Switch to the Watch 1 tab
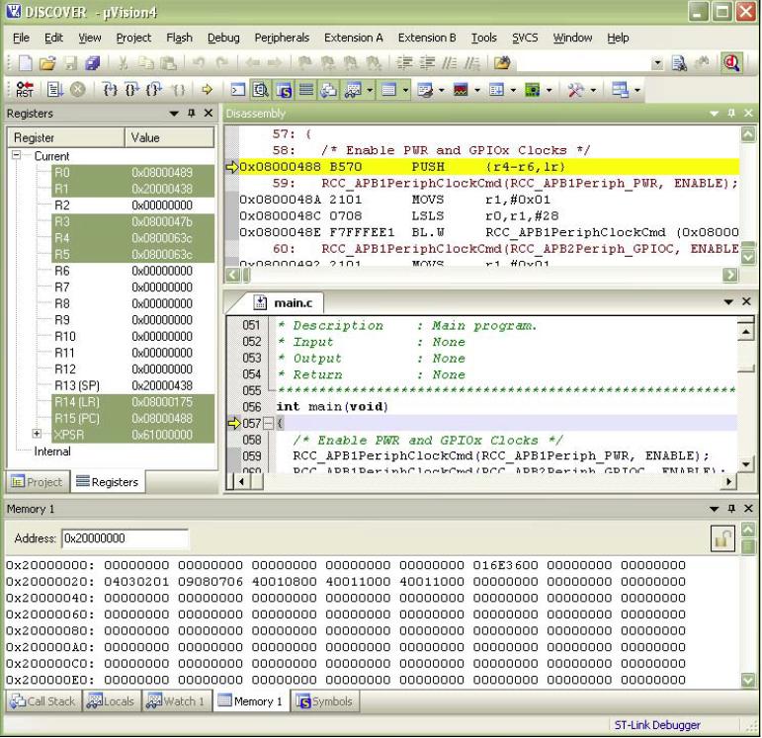This screenshot has width=762, height=738. [x=176, y=701]
